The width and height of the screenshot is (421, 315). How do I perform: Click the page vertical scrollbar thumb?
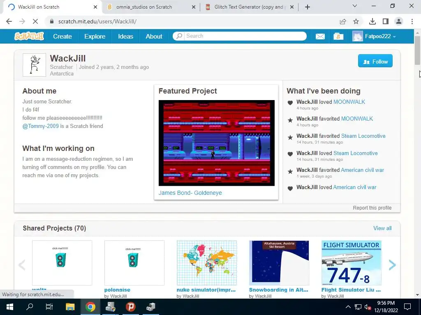417,50
